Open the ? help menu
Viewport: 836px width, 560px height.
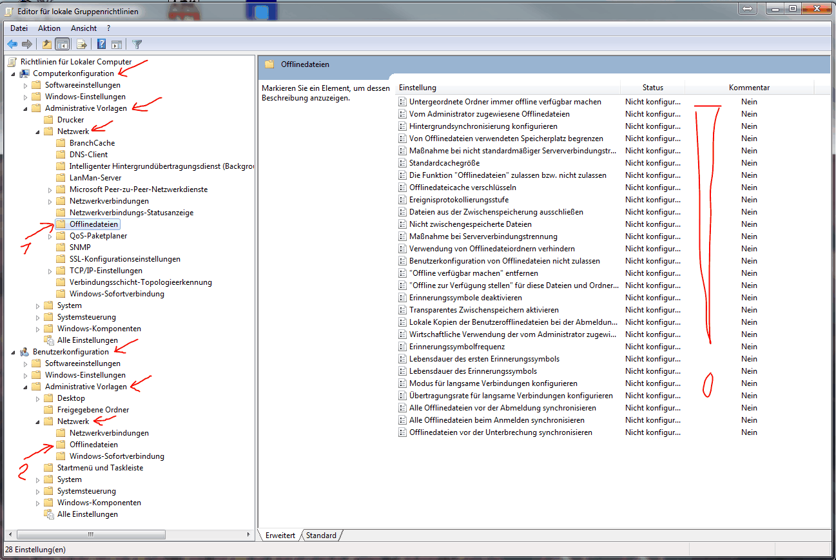click(109, 28)
